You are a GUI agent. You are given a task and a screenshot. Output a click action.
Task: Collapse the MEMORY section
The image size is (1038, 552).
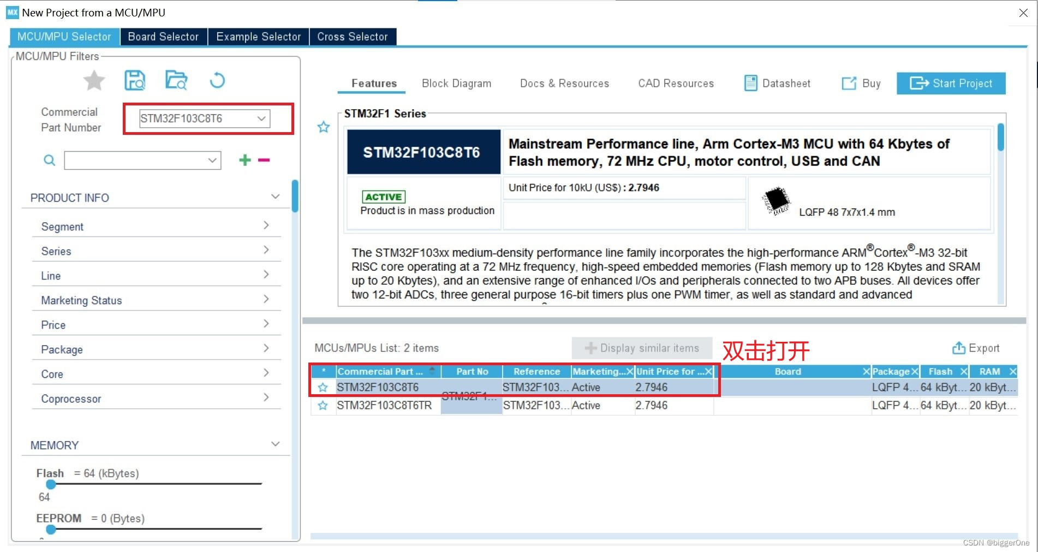click(276, 444)
